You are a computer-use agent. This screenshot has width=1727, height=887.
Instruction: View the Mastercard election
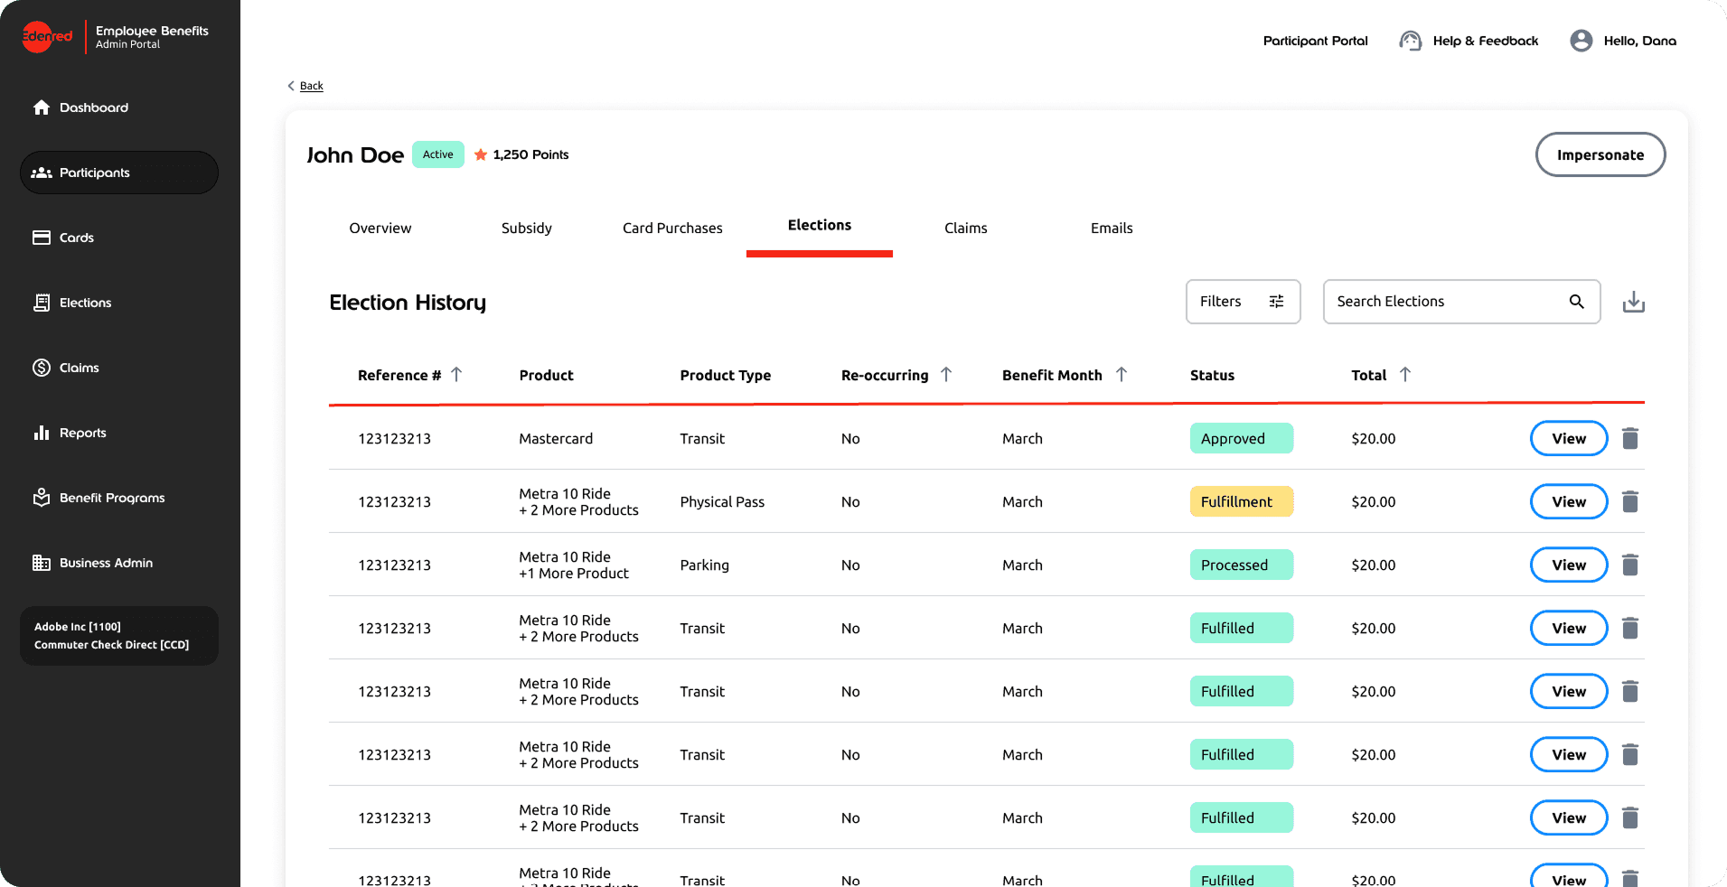[1569, 438]
